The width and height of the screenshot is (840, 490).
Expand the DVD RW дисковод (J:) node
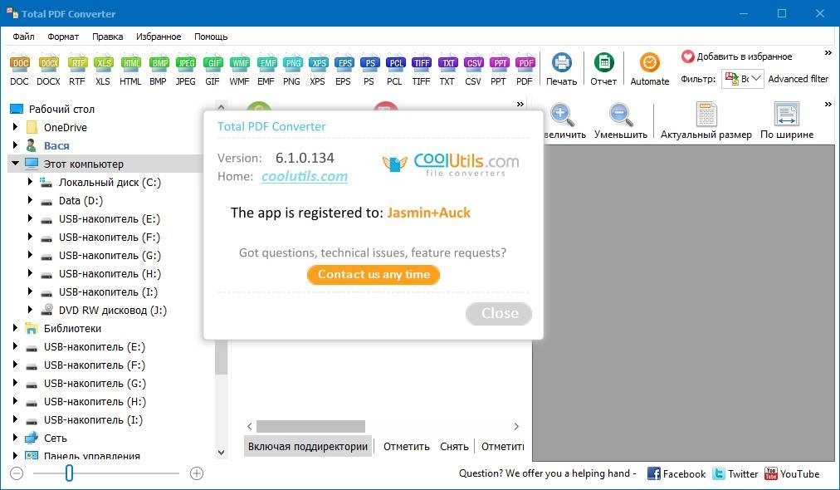tap(31, 309)
